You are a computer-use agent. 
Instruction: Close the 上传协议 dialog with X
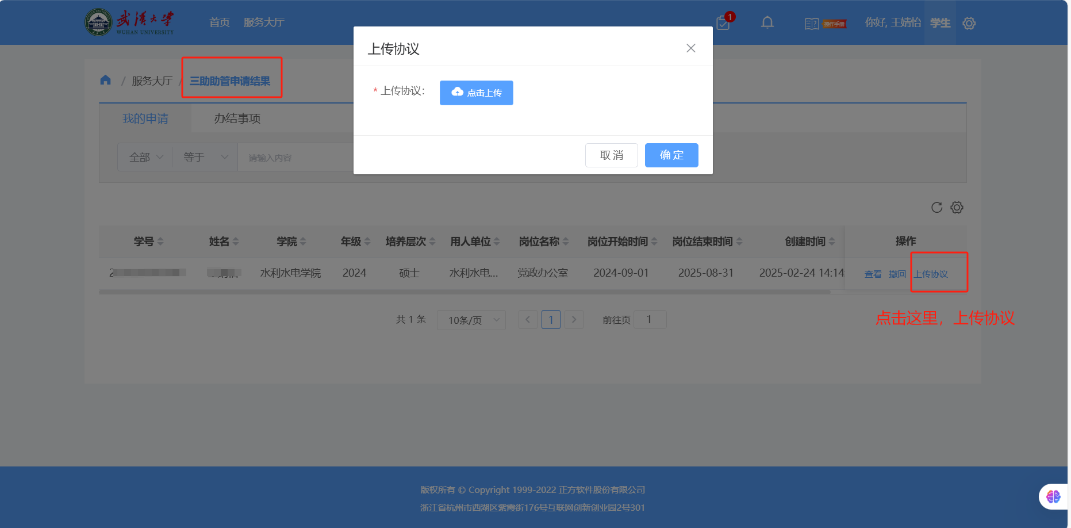(690, 48)
